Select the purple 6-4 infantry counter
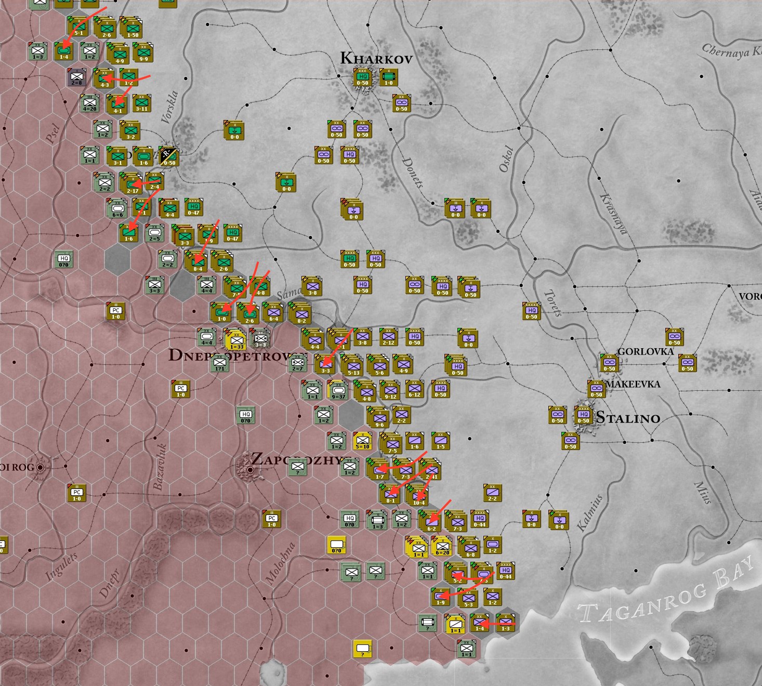Screen dimensions: 762x686 click(x=273, y=312)
